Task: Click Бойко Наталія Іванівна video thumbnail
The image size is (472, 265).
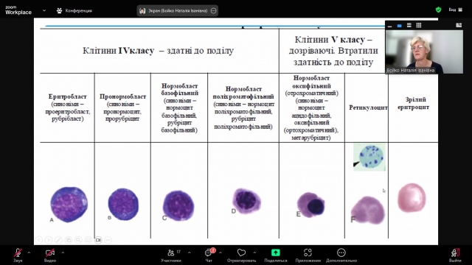Action: click(424, 52)
